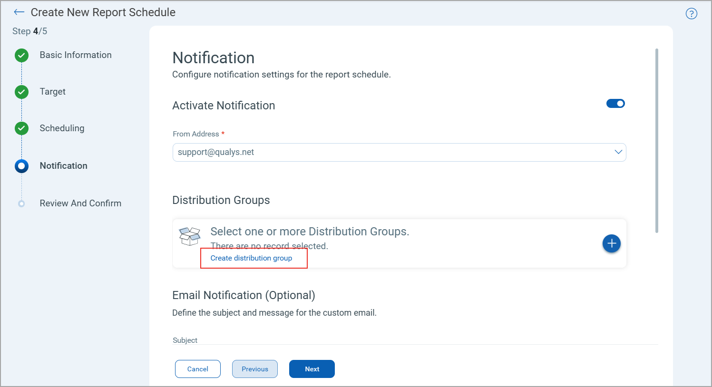Go to Basic Information step

pyautogui.click(x=76, y=55)
